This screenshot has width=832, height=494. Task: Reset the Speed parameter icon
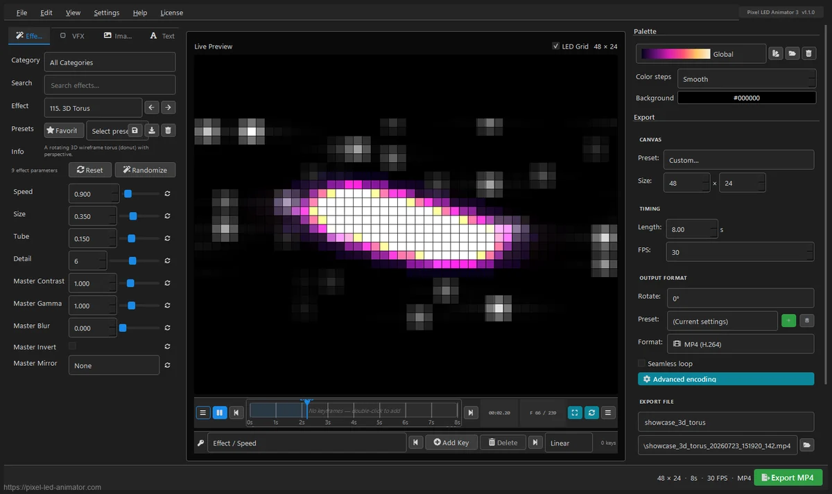[167, 195]
